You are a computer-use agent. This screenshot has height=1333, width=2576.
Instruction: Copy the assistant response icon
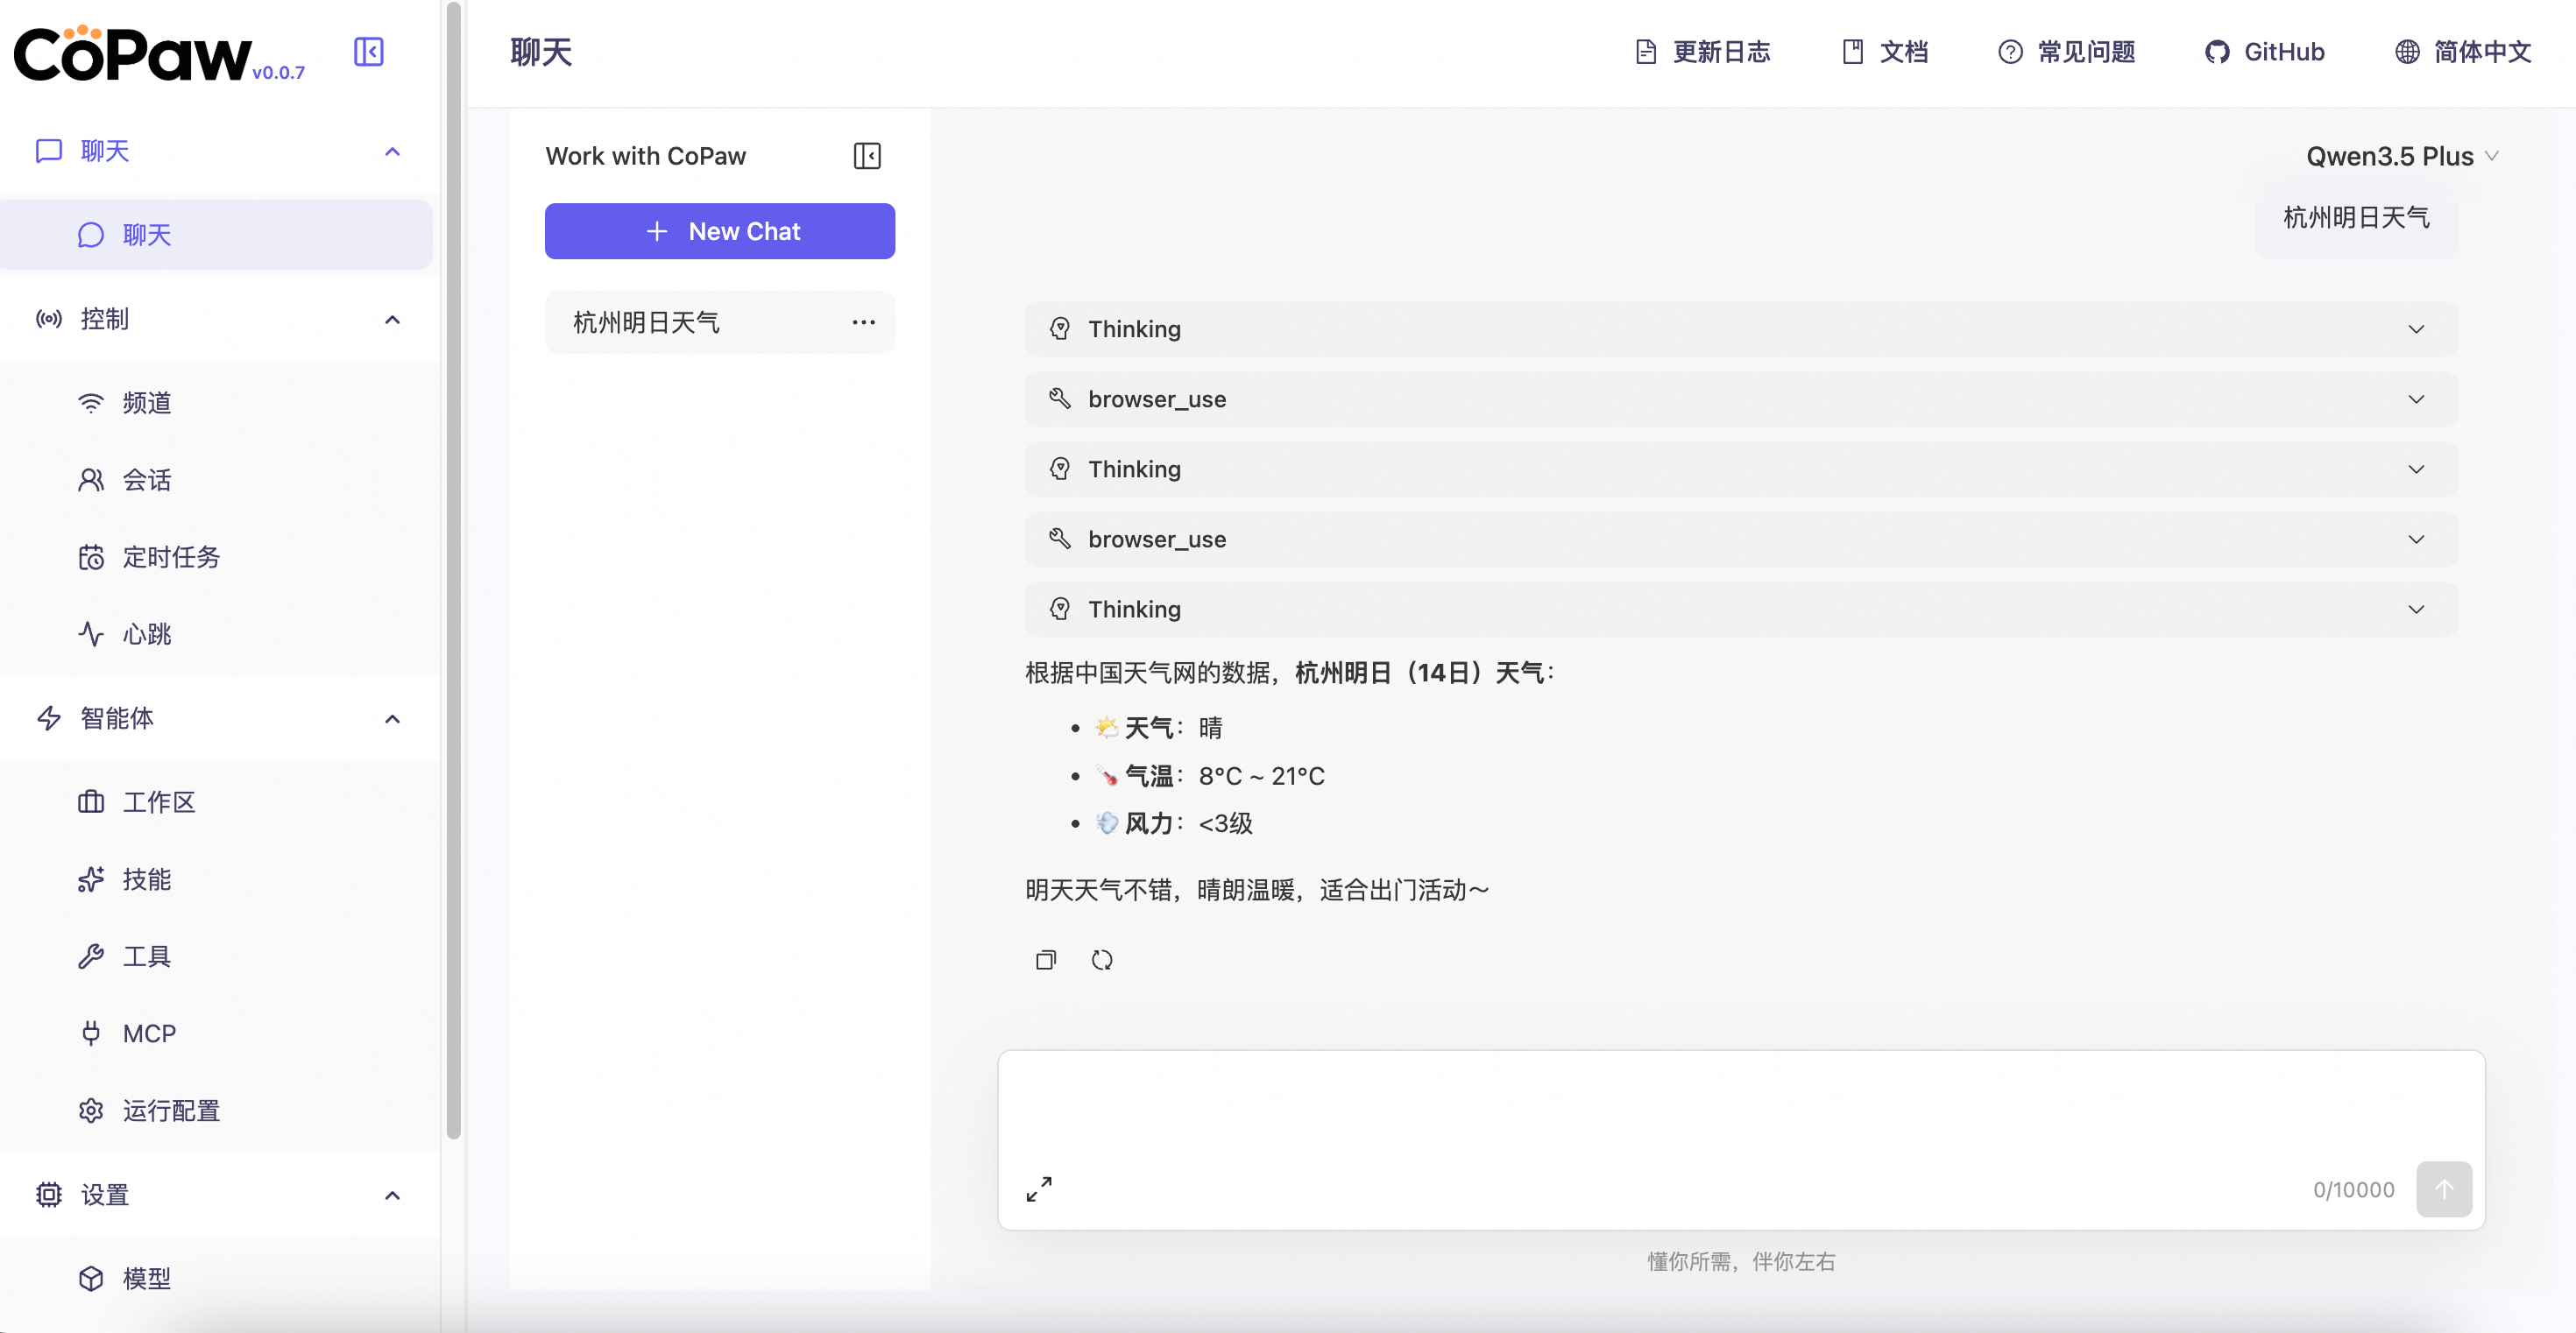click(x=1045, y=959)
